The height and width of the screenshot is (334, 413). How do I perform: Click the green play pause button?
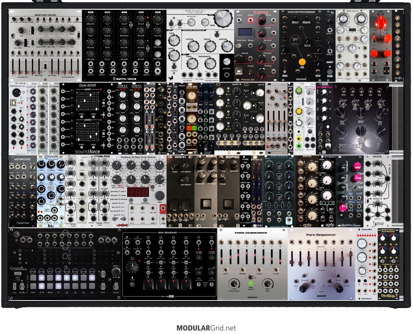click(251, 283)
